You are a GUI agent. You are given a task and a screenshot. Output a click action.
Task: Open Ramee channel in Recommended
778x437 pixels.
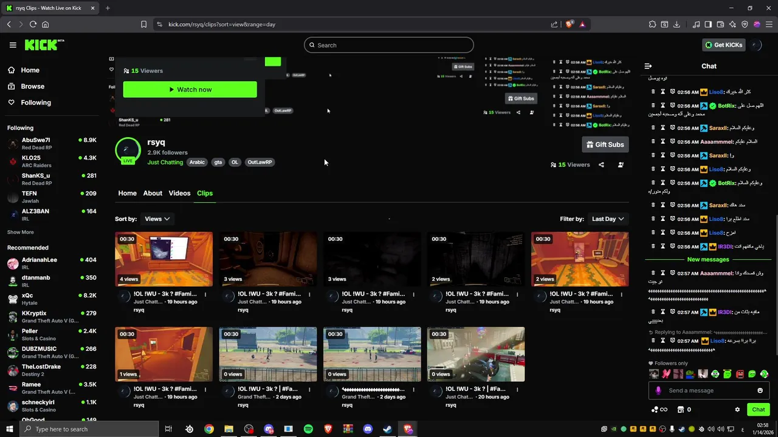coord(52,388)
